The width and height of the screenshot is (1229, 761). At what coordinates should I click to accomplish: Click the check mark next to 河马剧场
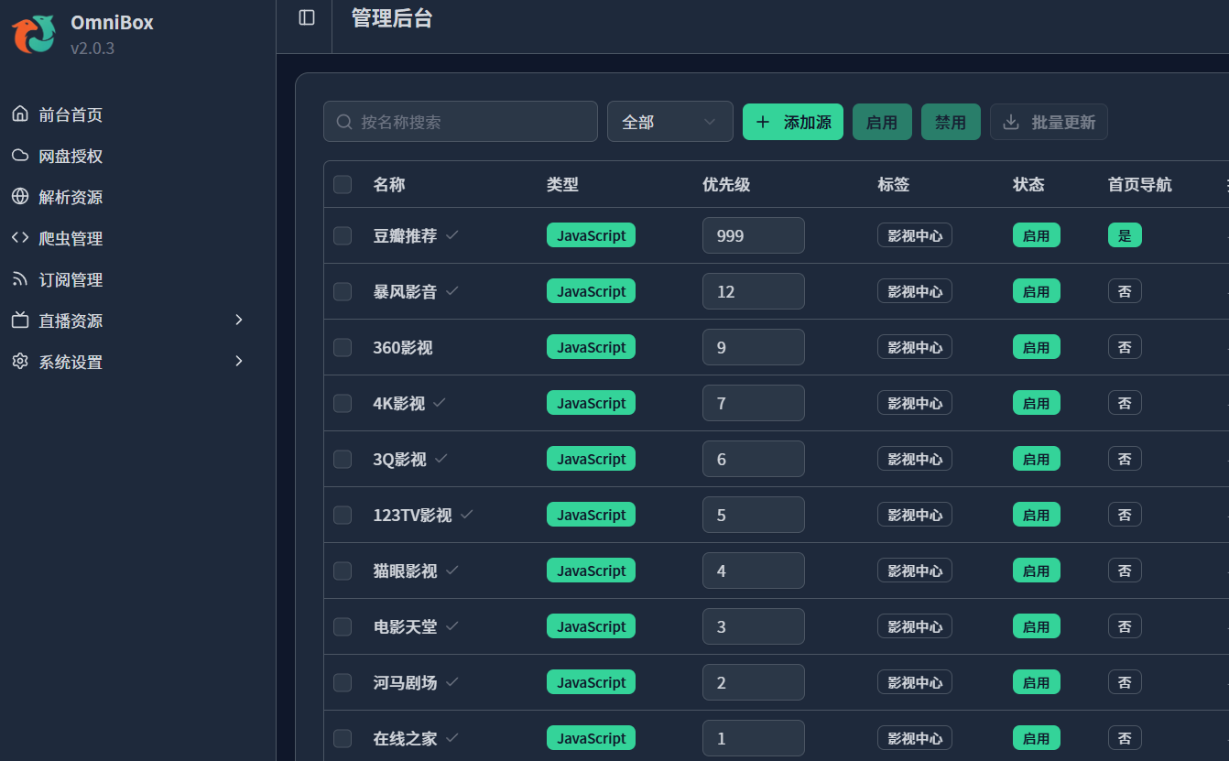pos(451,682)
